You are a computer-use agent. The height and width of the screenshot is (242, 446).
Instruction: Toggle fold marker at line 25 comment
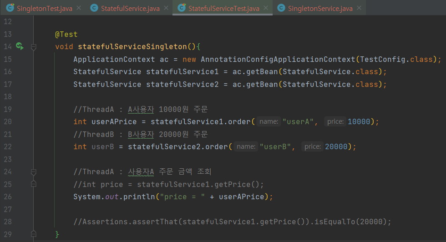tap(34, 184)
